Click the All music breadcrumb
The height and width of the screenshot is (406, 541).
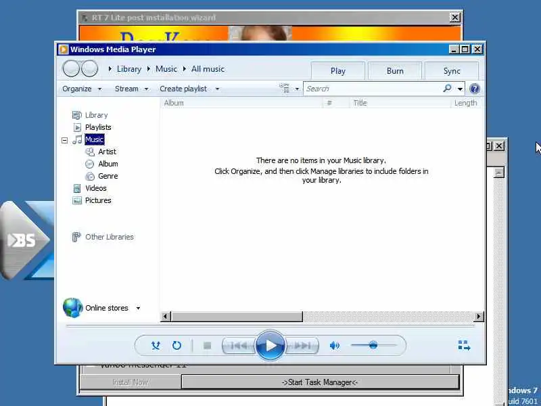coord(208,69)
